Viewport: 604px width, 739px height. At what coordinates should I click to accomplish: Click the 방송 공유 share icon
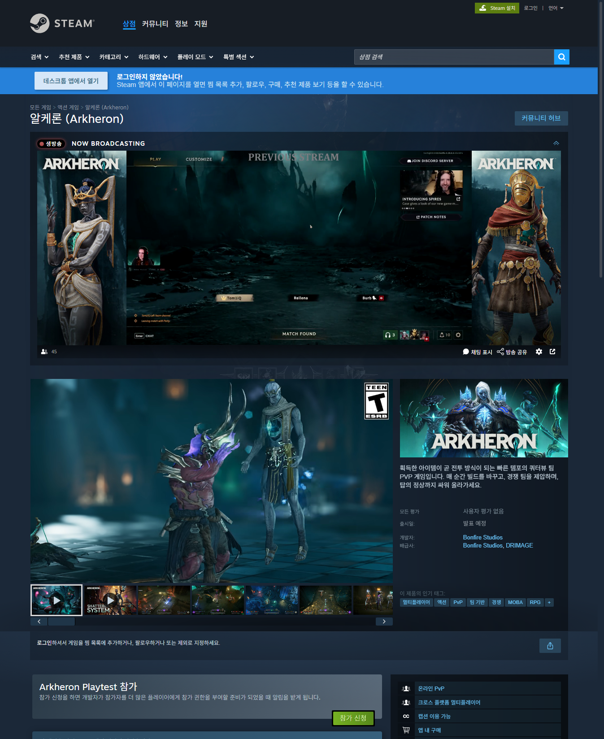click(x=500, y=352)
